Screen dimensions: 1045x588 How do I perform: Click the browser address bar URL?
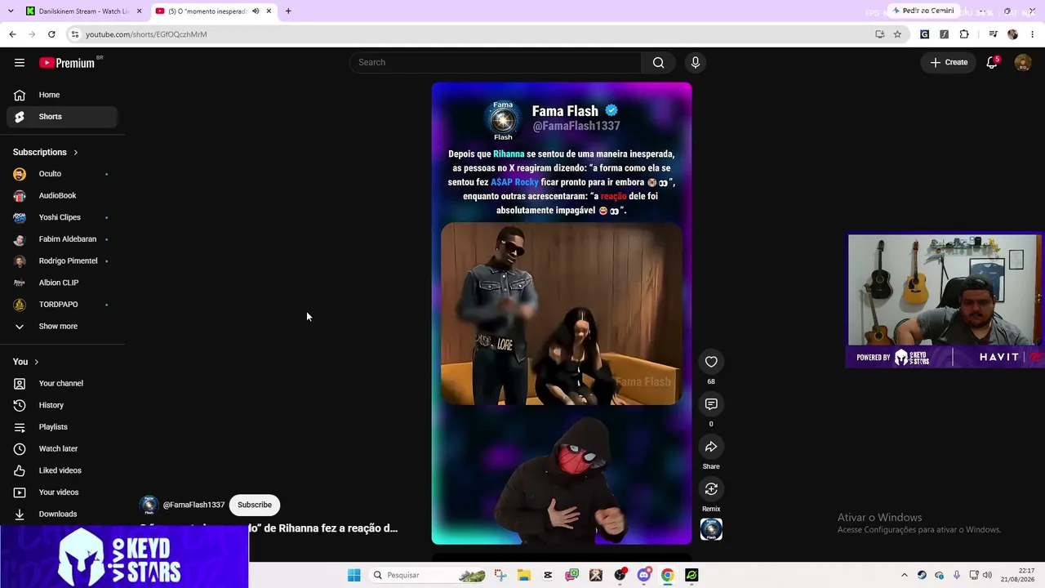pyautogui.click(x=146, y=34)
